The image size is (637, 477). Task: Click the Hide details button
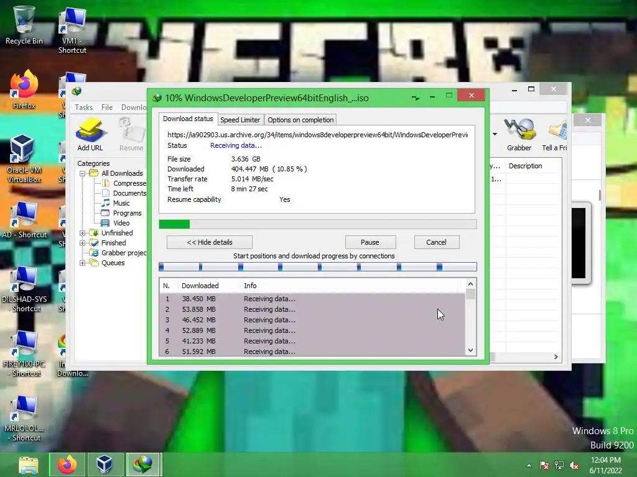pos(209,242)
